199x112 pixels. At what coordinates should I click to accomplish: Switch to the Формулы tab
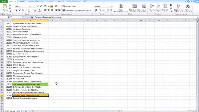pos(51,2)
